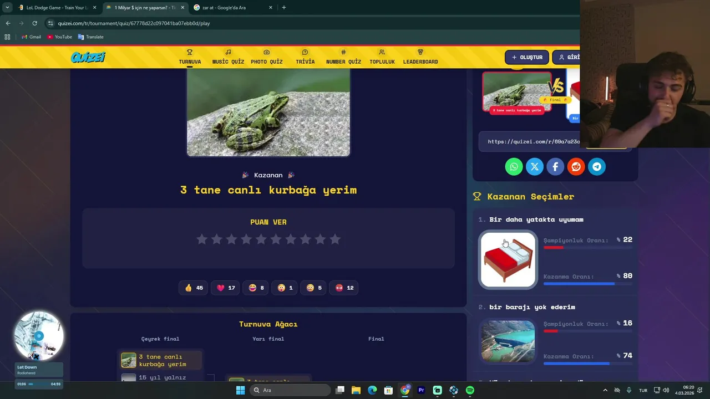The height and width of the screenshot is (399, 710).
Task: Click the heart reaction showing 17
Action: click(x=226, y=288)
